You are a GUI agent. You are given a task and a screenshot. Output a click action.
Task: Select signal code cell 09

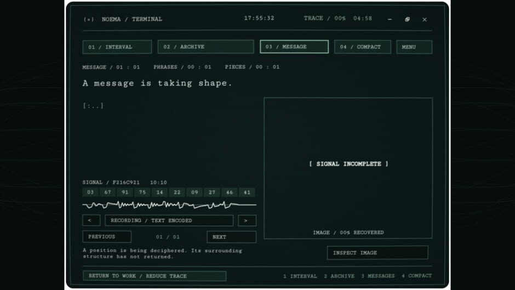pyautogui.click(x=194, y=192)
